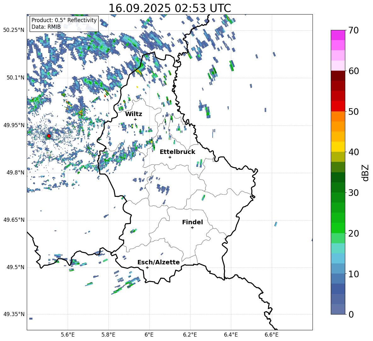Click the Wiltz town label
Image resolution: width=373 pixels, height=341 pixels.
134,114
